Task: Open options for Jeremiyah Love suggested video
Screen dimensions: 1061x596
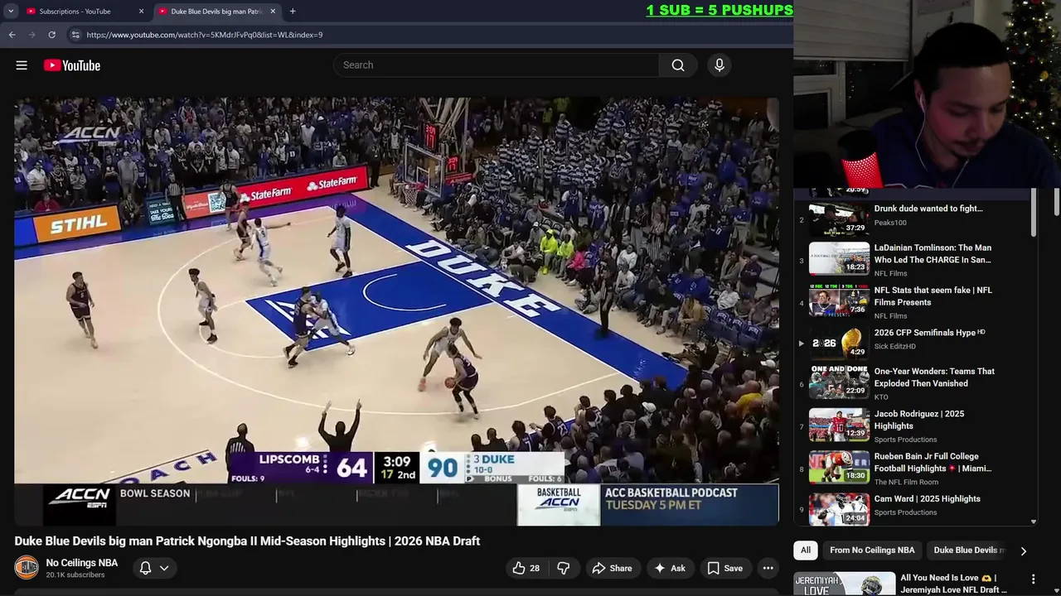Action: (1034, 579)
